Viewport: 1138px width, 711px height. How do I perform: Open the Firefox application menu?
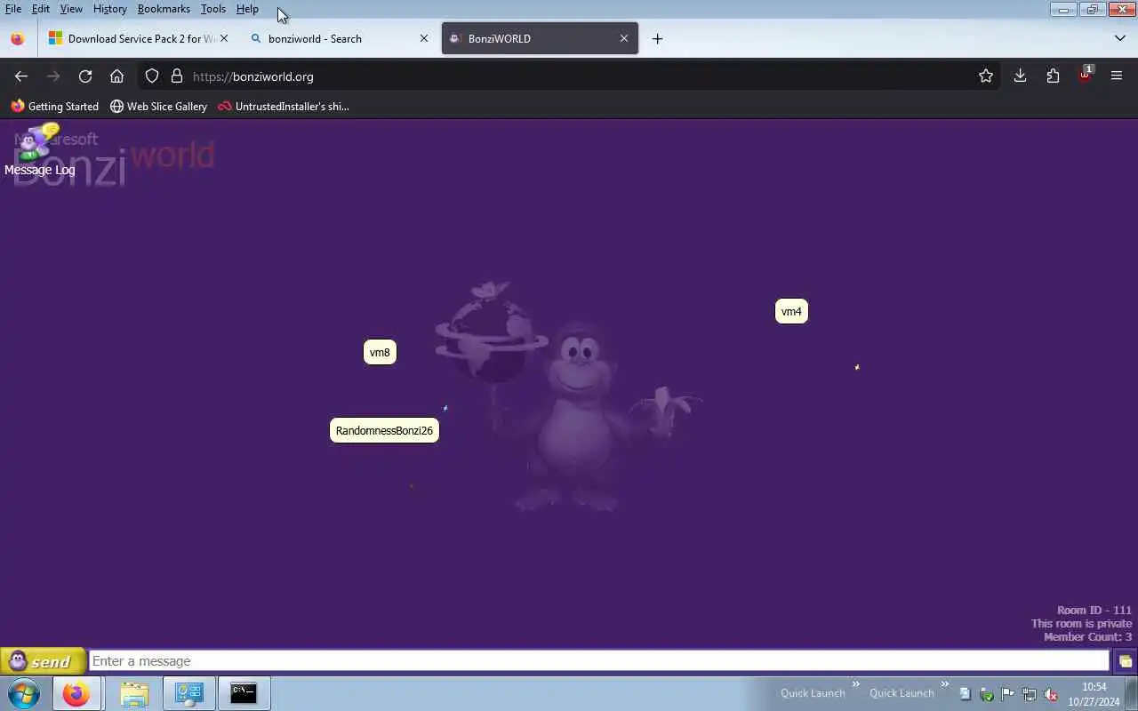(x=1117, y=76)
